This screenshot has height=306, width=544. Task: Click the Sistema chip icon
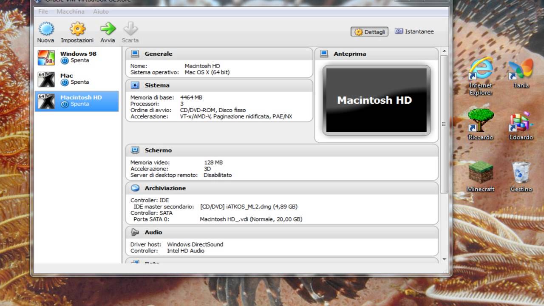135,85
